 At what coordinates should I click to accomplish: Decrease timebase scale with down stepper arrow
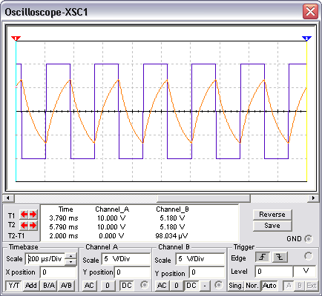coord(71,262)
